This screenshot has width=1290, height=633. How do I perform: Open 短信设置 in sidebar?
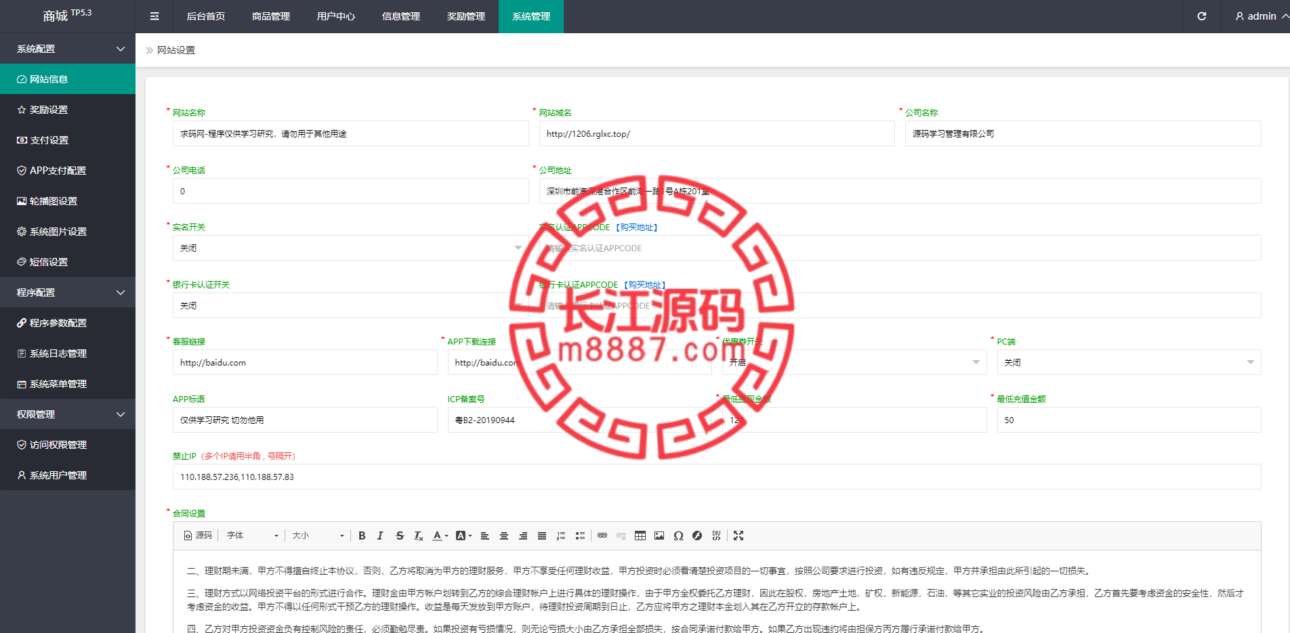click(x=68, y=262)
